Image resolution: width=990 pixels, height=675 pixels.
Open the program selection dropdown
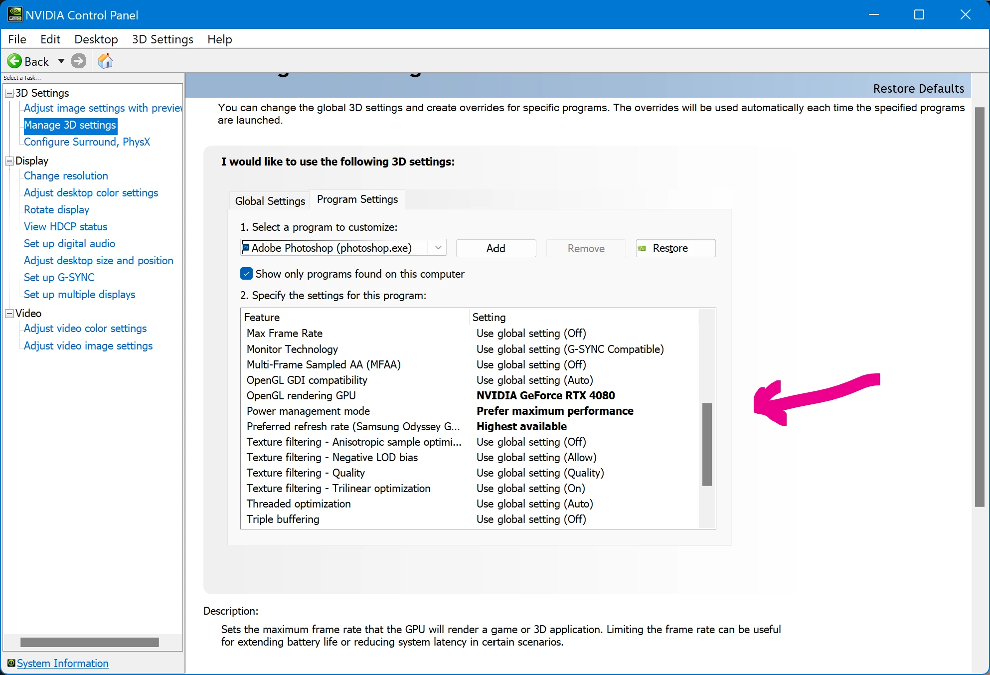point(438,248)
